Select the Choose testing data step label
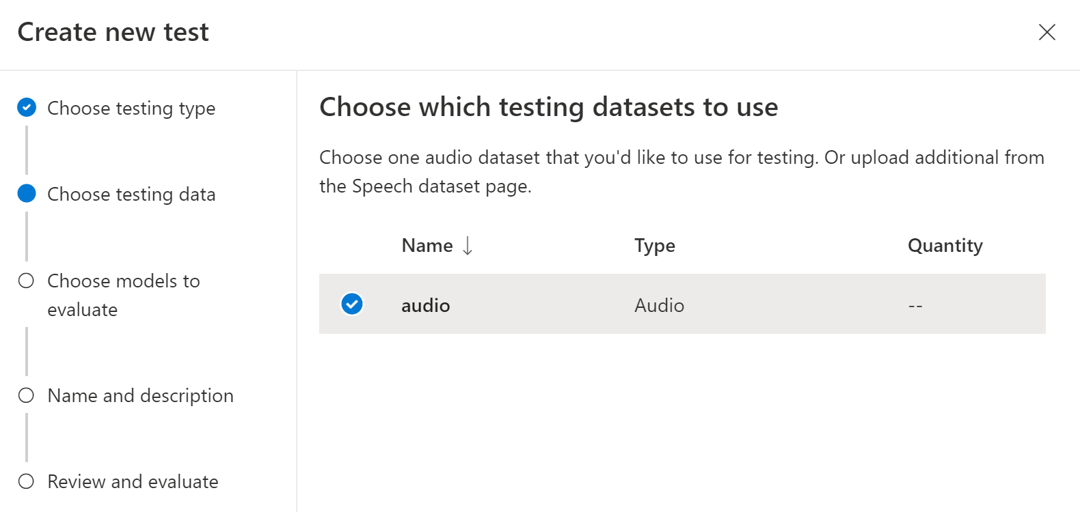Screen dimensions: 1080x512 (x=131, y=195)
